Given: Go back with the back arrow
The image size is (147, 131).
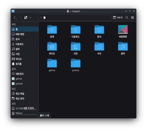Looking at the screenshot, I should [15, 18].
